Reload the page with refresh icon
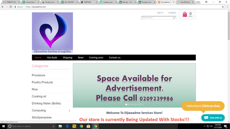 click(10, 7)
